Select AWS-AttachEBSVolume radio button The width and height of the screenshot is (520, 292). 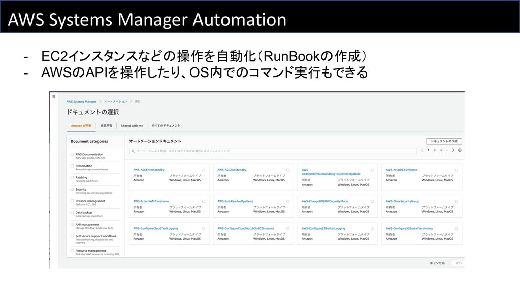457,170
